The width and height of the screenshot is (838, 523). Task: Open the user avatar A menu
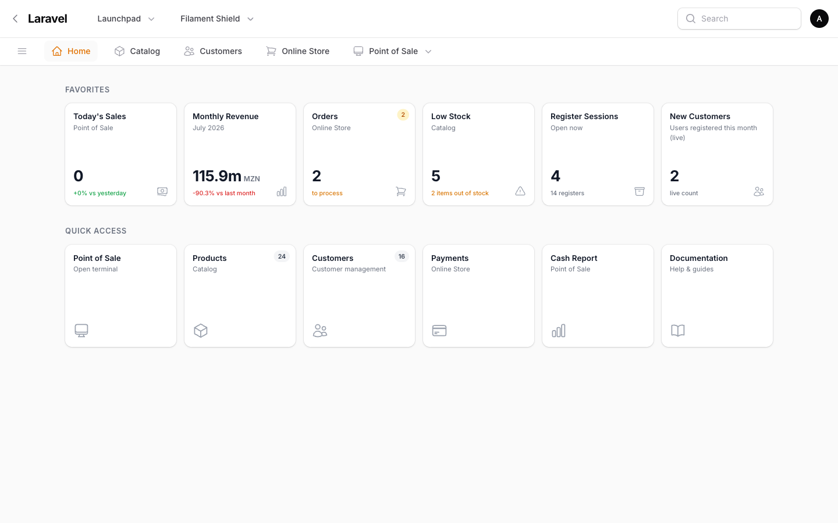[819, 19]
